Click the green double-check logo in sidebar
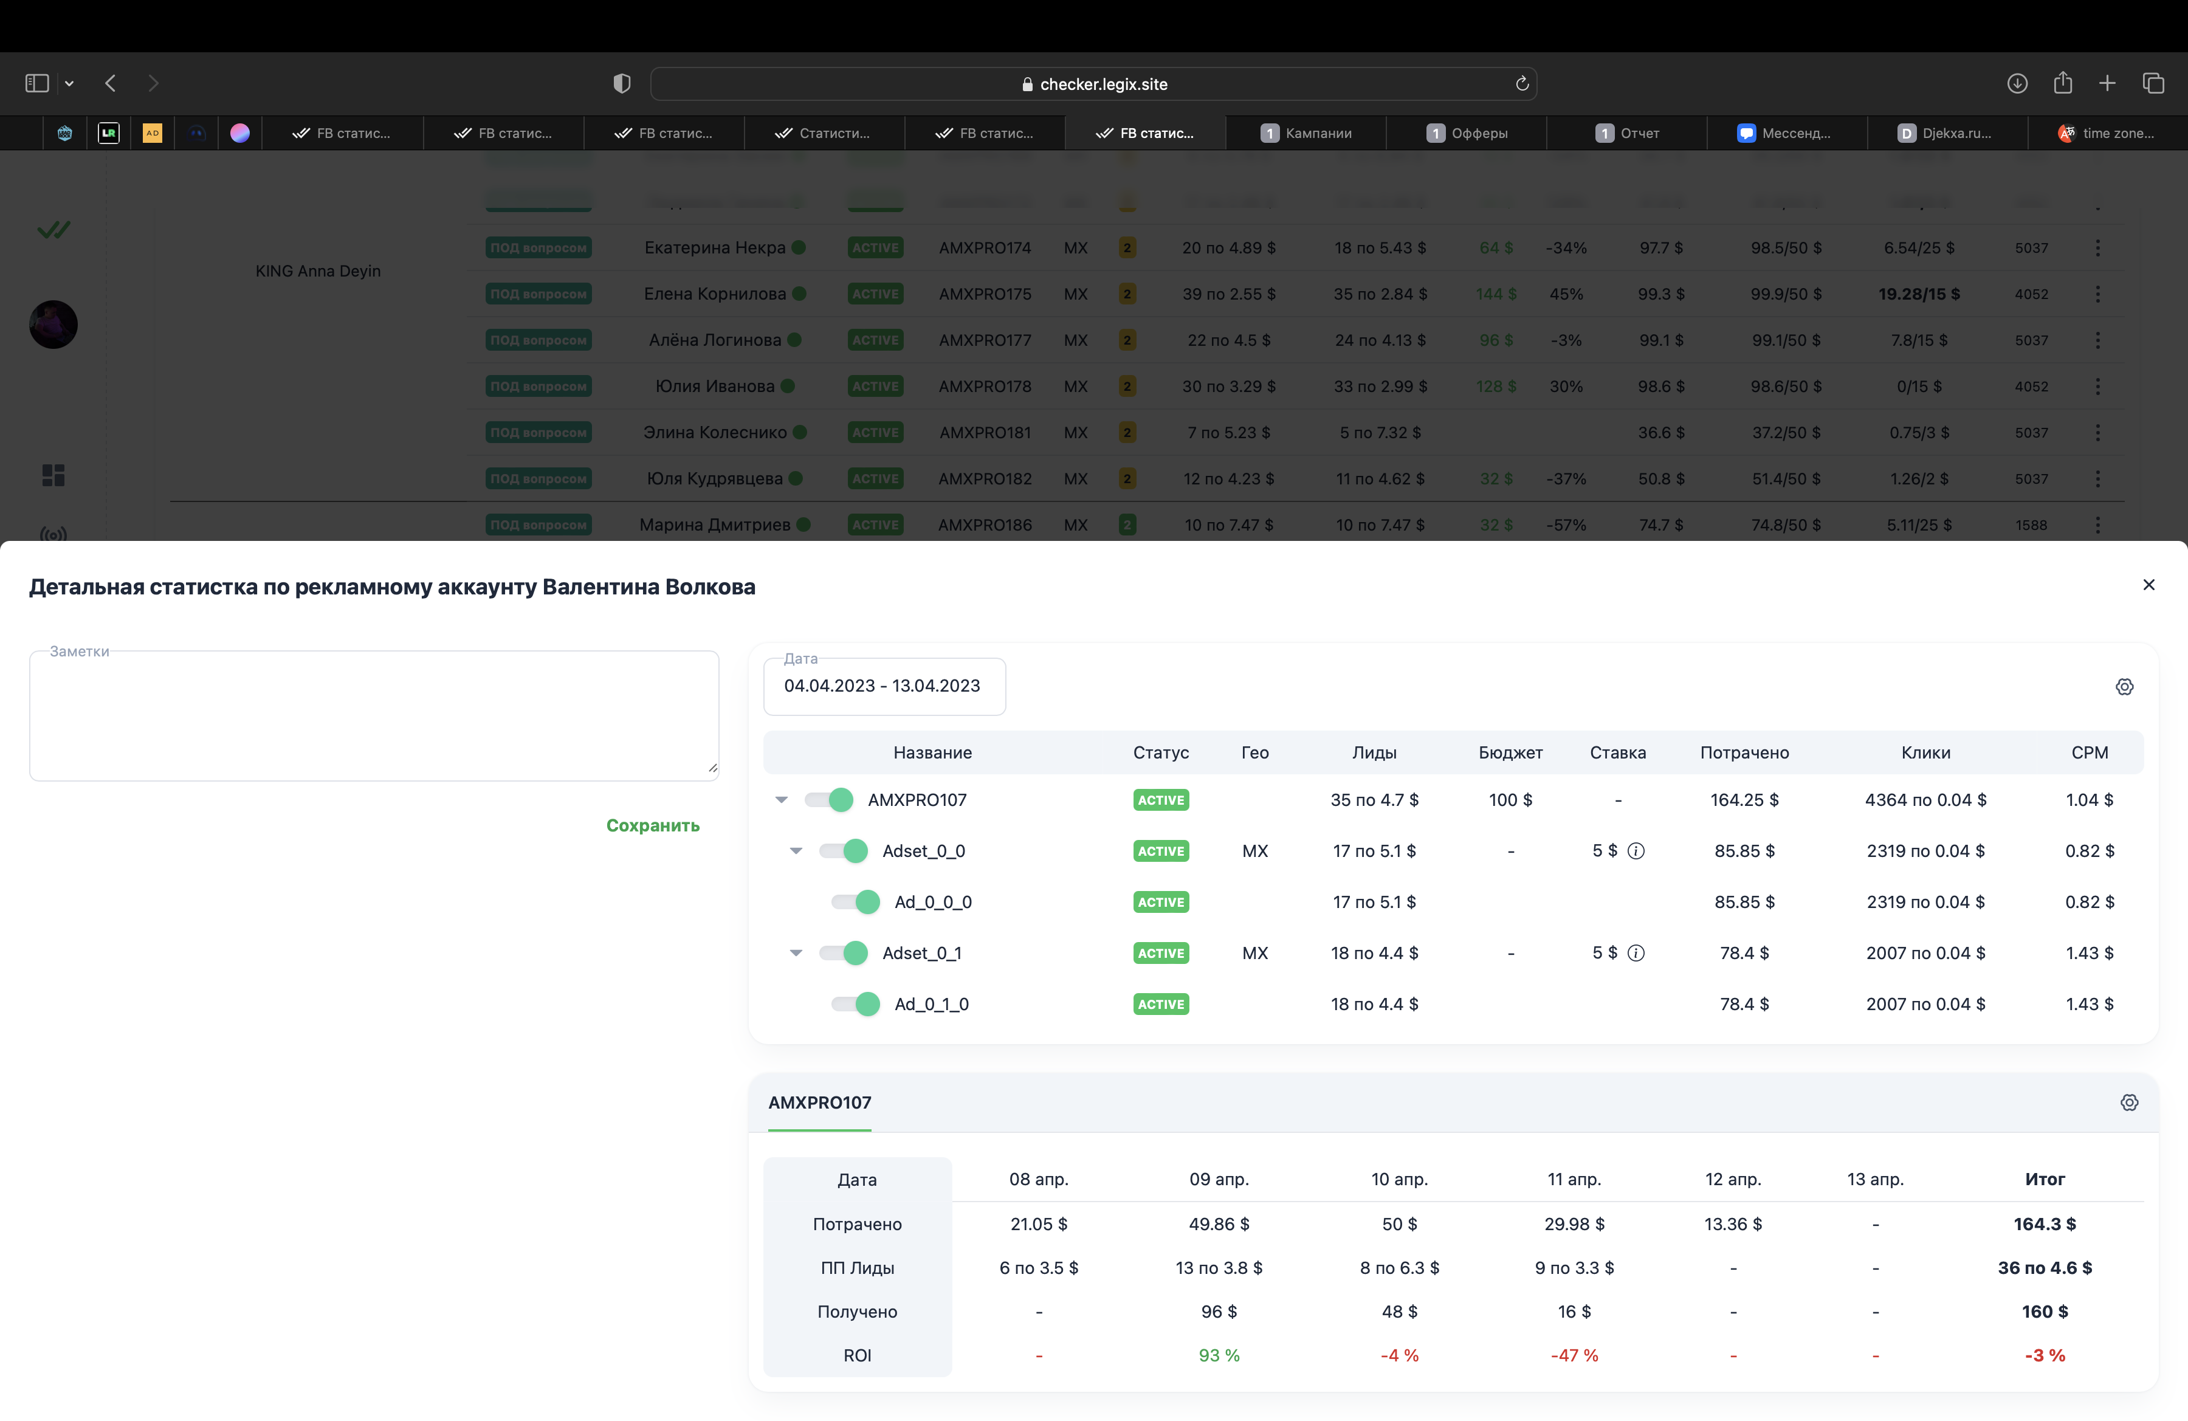Image resolution: width=2188 pixels, height=1421 pixels. (53, 230)
